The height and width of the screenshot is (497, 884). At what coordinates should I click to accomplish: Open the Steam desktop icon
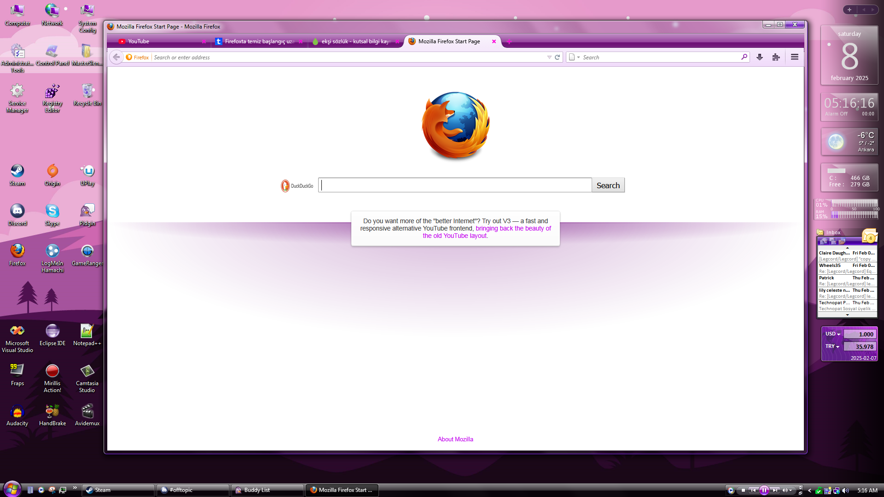pos(17,175)
